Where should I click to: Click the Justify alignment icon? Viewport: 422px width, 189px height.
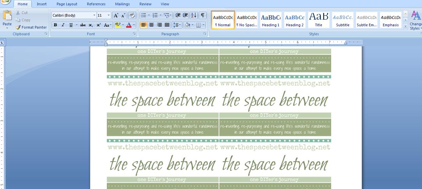click(x=167, y=25)
